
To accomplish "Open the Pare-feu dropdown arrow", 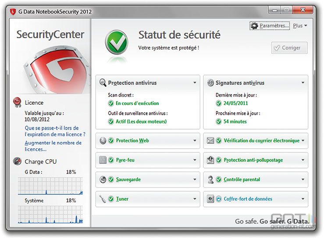I will point(195,160).
